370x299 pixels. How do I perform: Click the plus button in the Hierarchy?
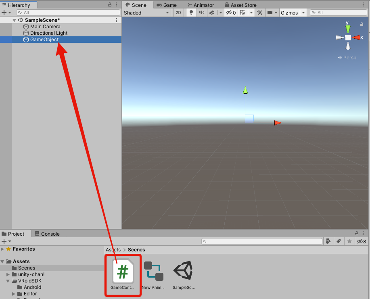tap(3, 12)
